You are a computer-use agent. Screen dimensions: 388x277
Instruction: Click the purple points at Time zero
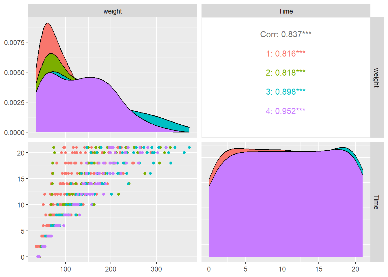pos(39,257)
